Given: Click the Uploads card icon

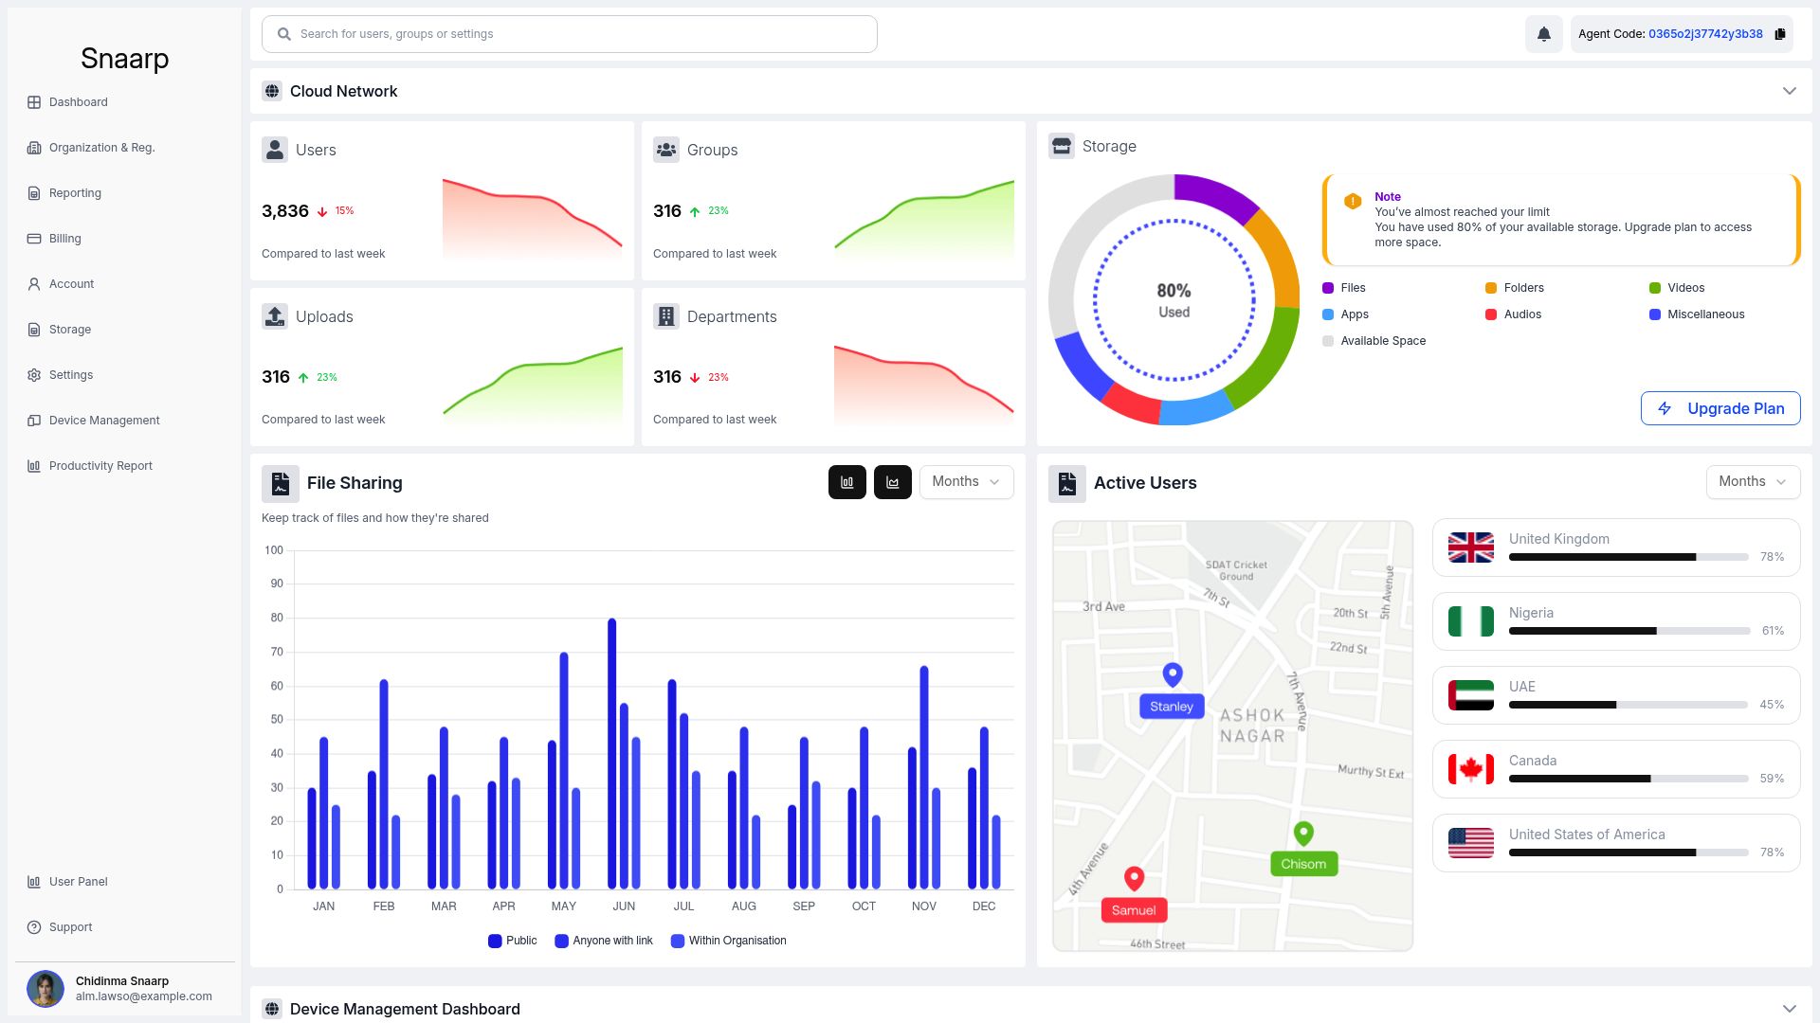Looking at the screenshot, I should click(x=275, y=316).
